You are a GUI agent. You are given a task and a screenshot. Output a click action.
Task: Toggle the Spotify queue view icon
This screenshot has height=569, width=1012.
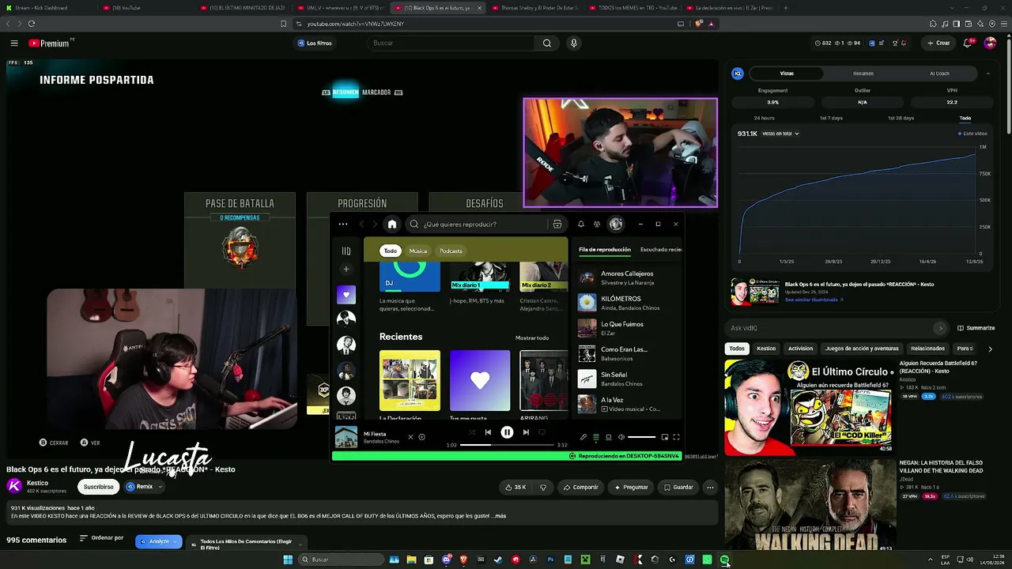[596, 437]
